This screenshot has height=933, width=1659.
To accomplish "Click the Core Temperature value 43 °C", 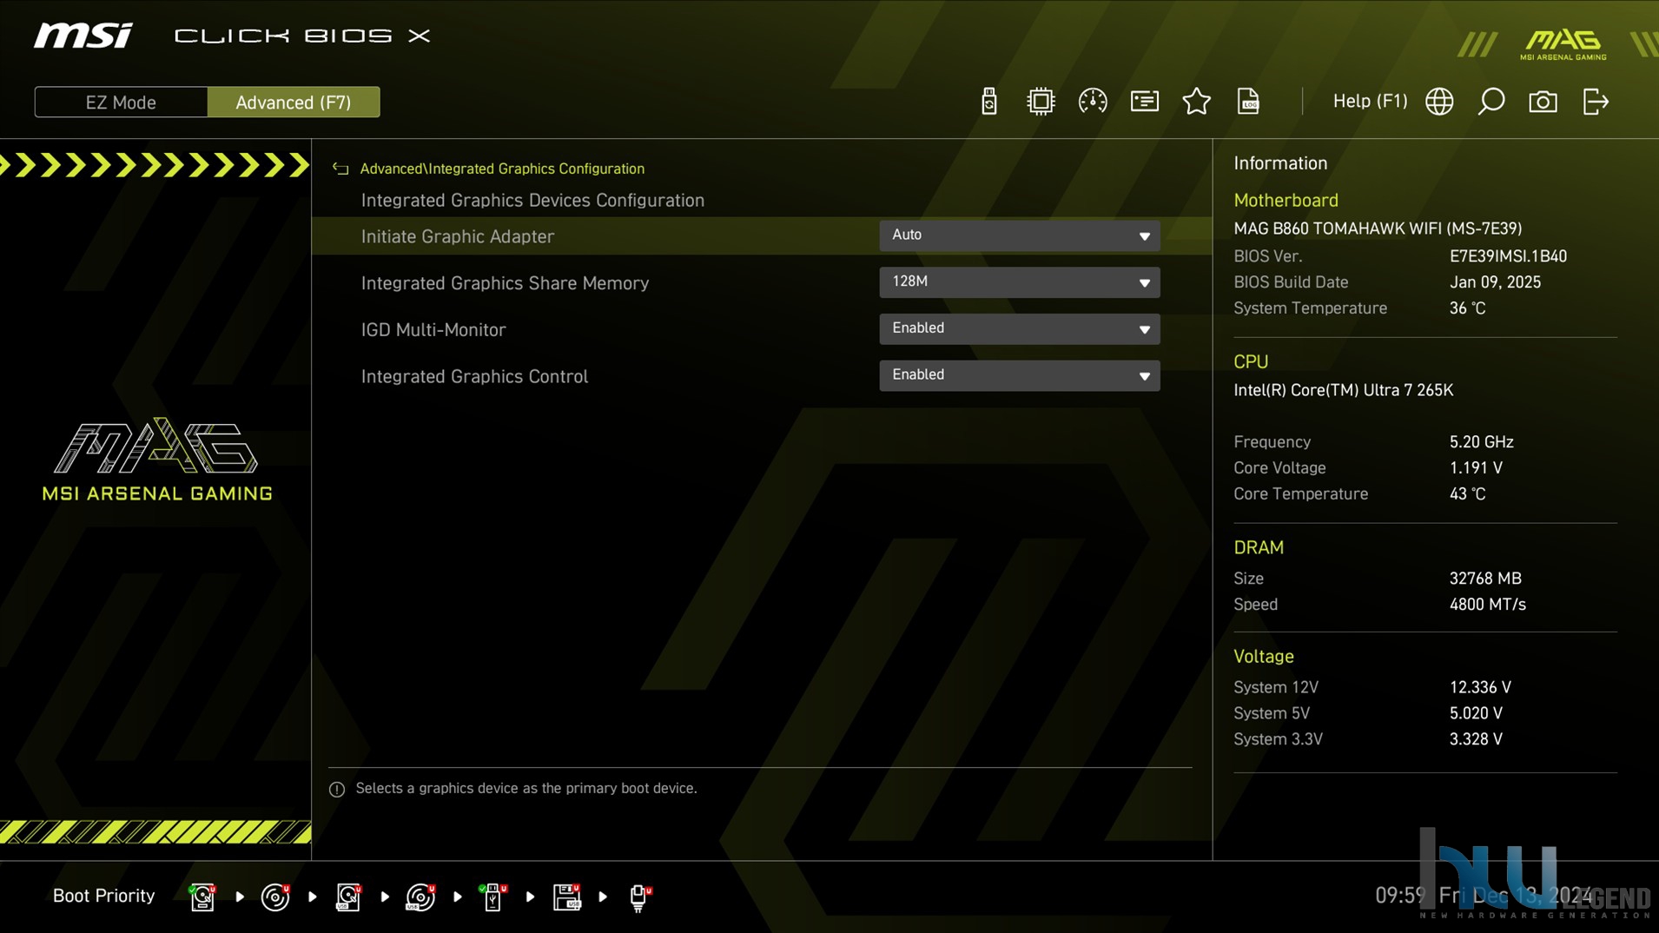I will coord(1467,494).
